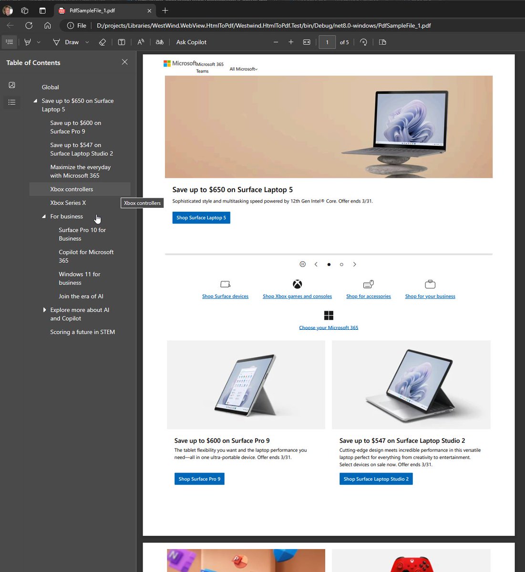Screen dimensions: 525x572
Task: Open Choose your Microsoft 365 link
Action: (329, 327)
